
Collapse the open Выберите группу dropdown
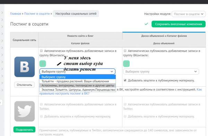point(77,72)
